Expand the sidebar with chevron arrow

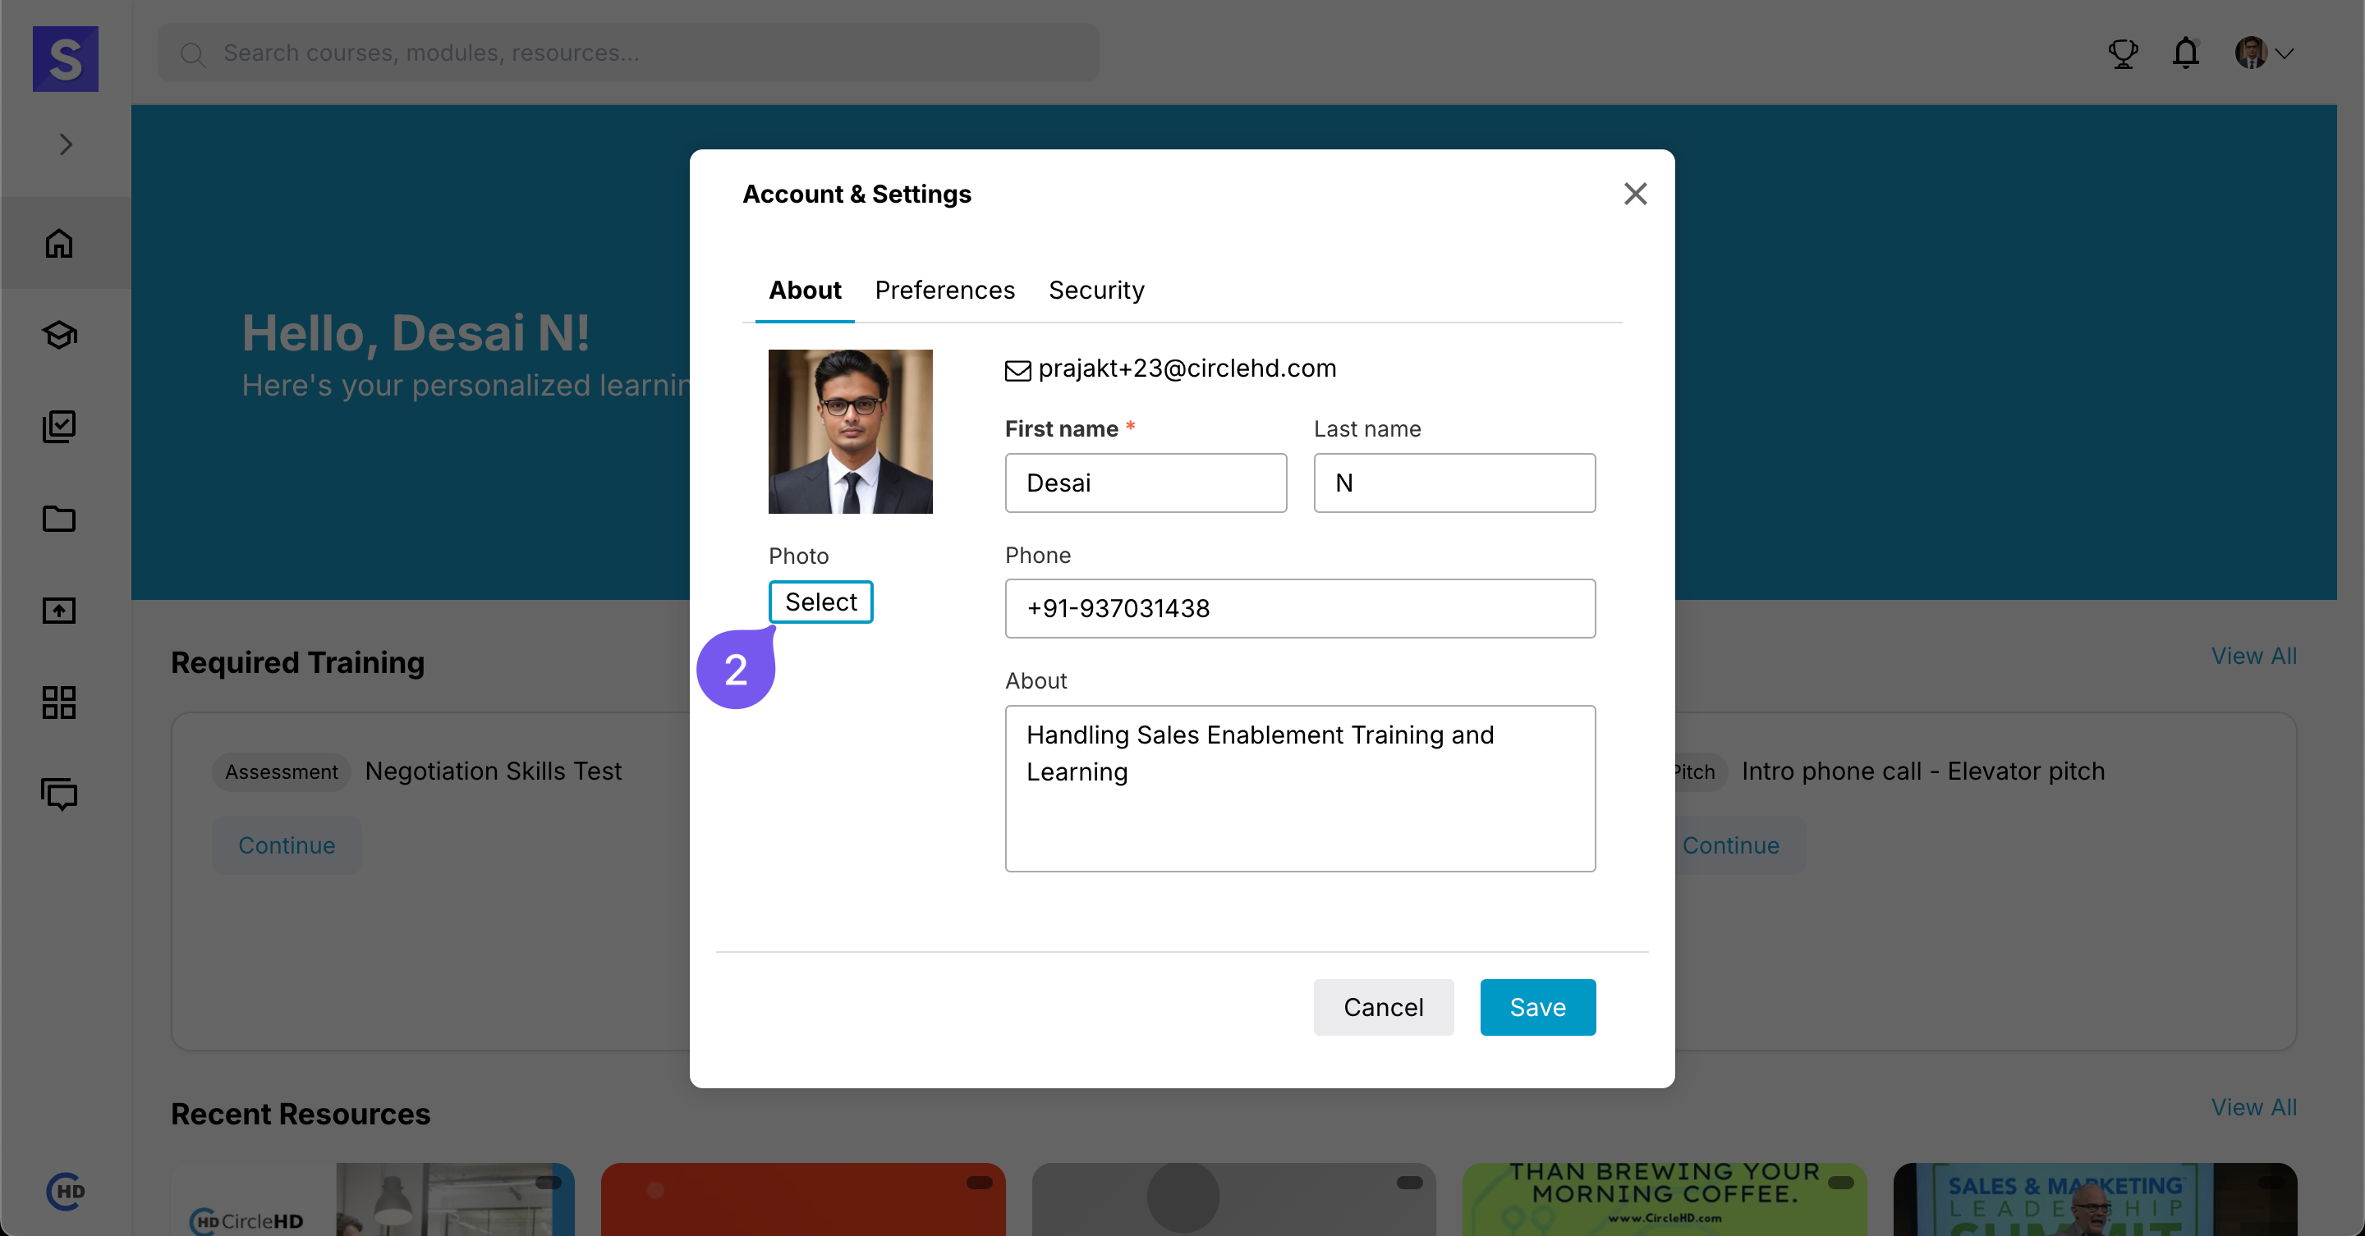(x=65, y=144)
